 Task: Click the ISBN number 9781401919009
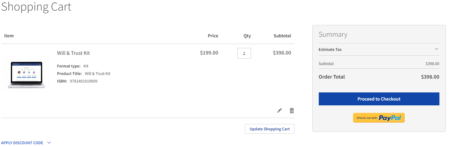[x=83, y=81]
